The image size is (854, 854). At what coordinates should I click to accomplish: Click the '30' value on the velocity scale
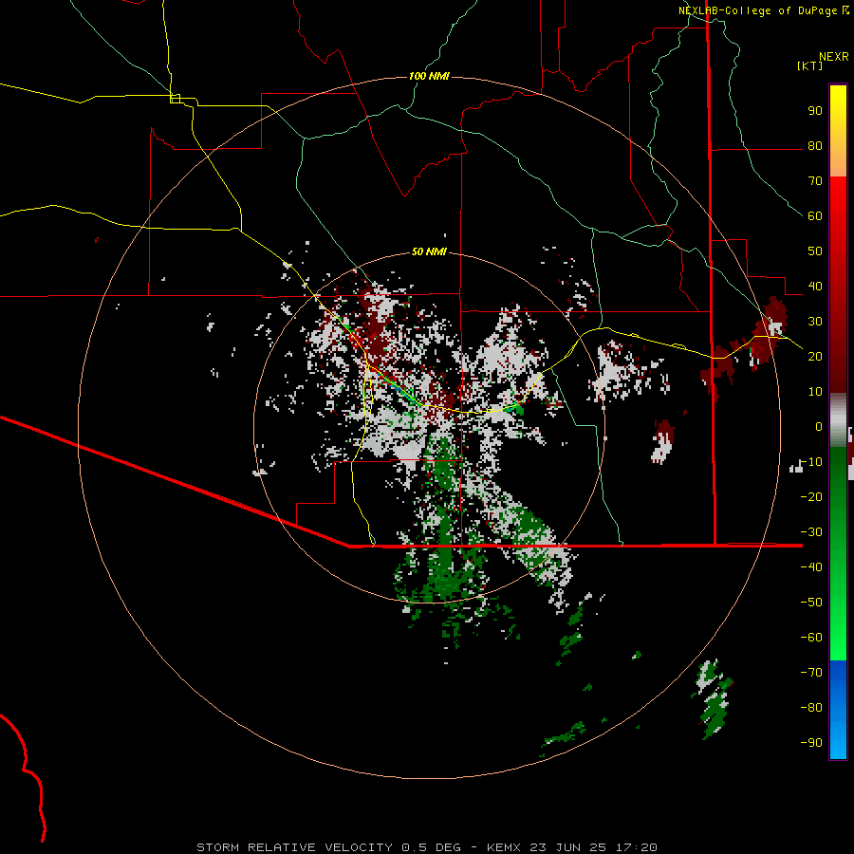(815, 322)
